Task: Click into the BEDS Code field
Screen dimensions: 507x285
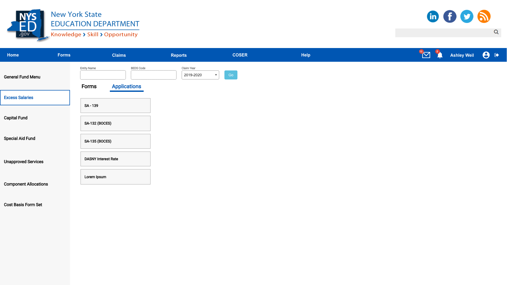Action: click(153, 75)
